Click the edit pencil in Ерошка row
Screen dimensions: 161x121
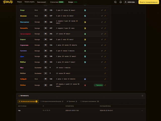coord(105,51)
